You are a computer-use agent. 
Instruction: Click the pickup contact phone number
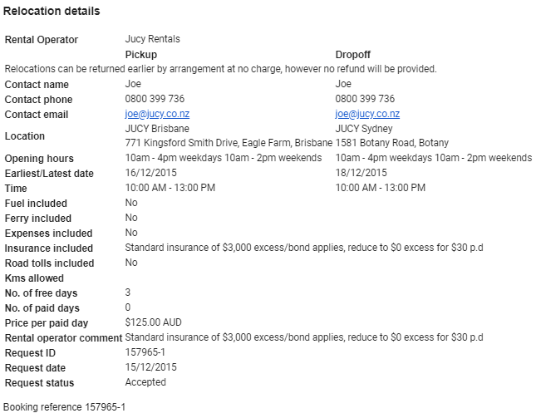[155, 99]
